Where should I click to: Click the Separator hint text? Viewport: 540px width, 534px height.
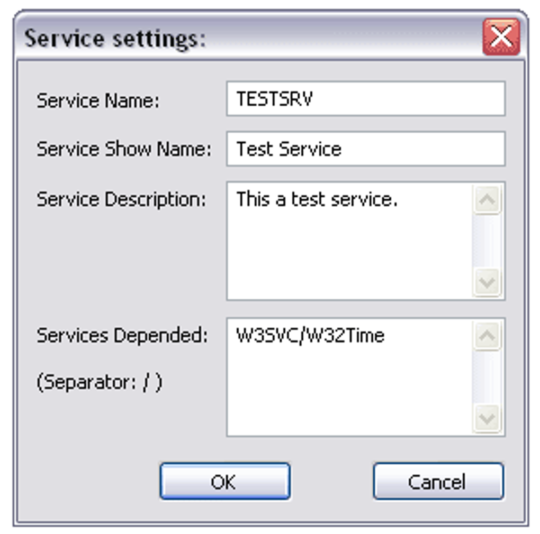[x=100, y=382]
